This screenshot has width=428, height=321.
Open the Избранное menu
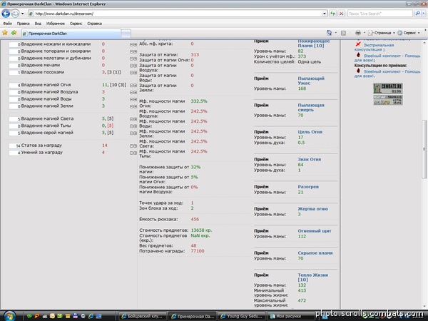point(56,24)
